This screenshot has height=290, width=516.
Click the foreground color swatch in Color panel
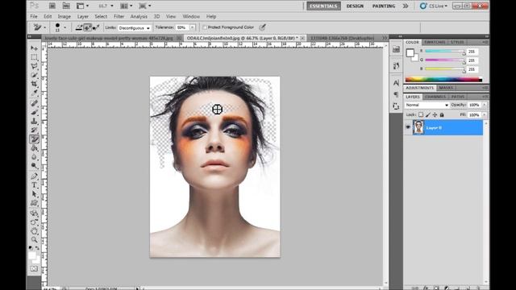click(410, 53)
